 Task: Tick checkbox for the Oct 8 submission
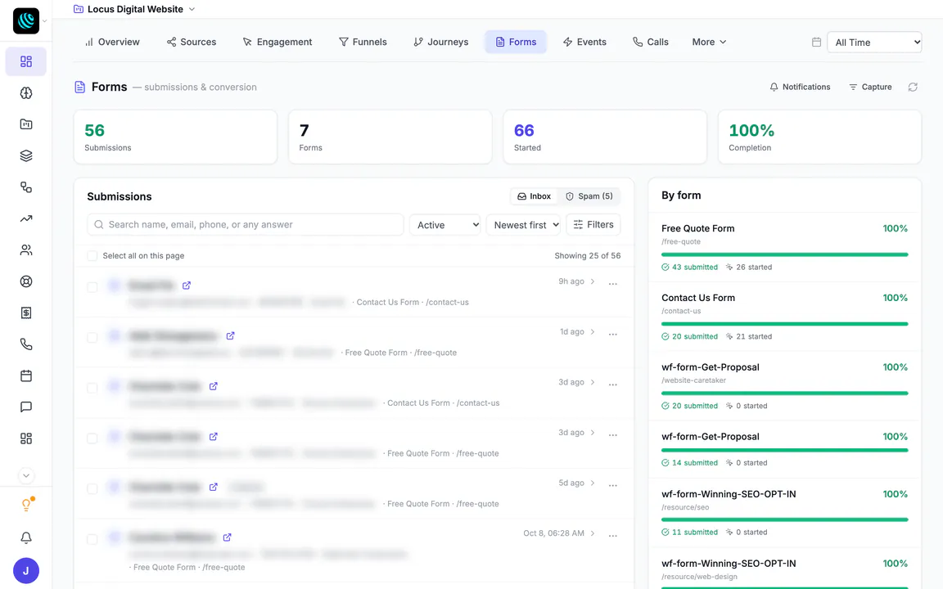pyautogui.click(x=92, y=540)
